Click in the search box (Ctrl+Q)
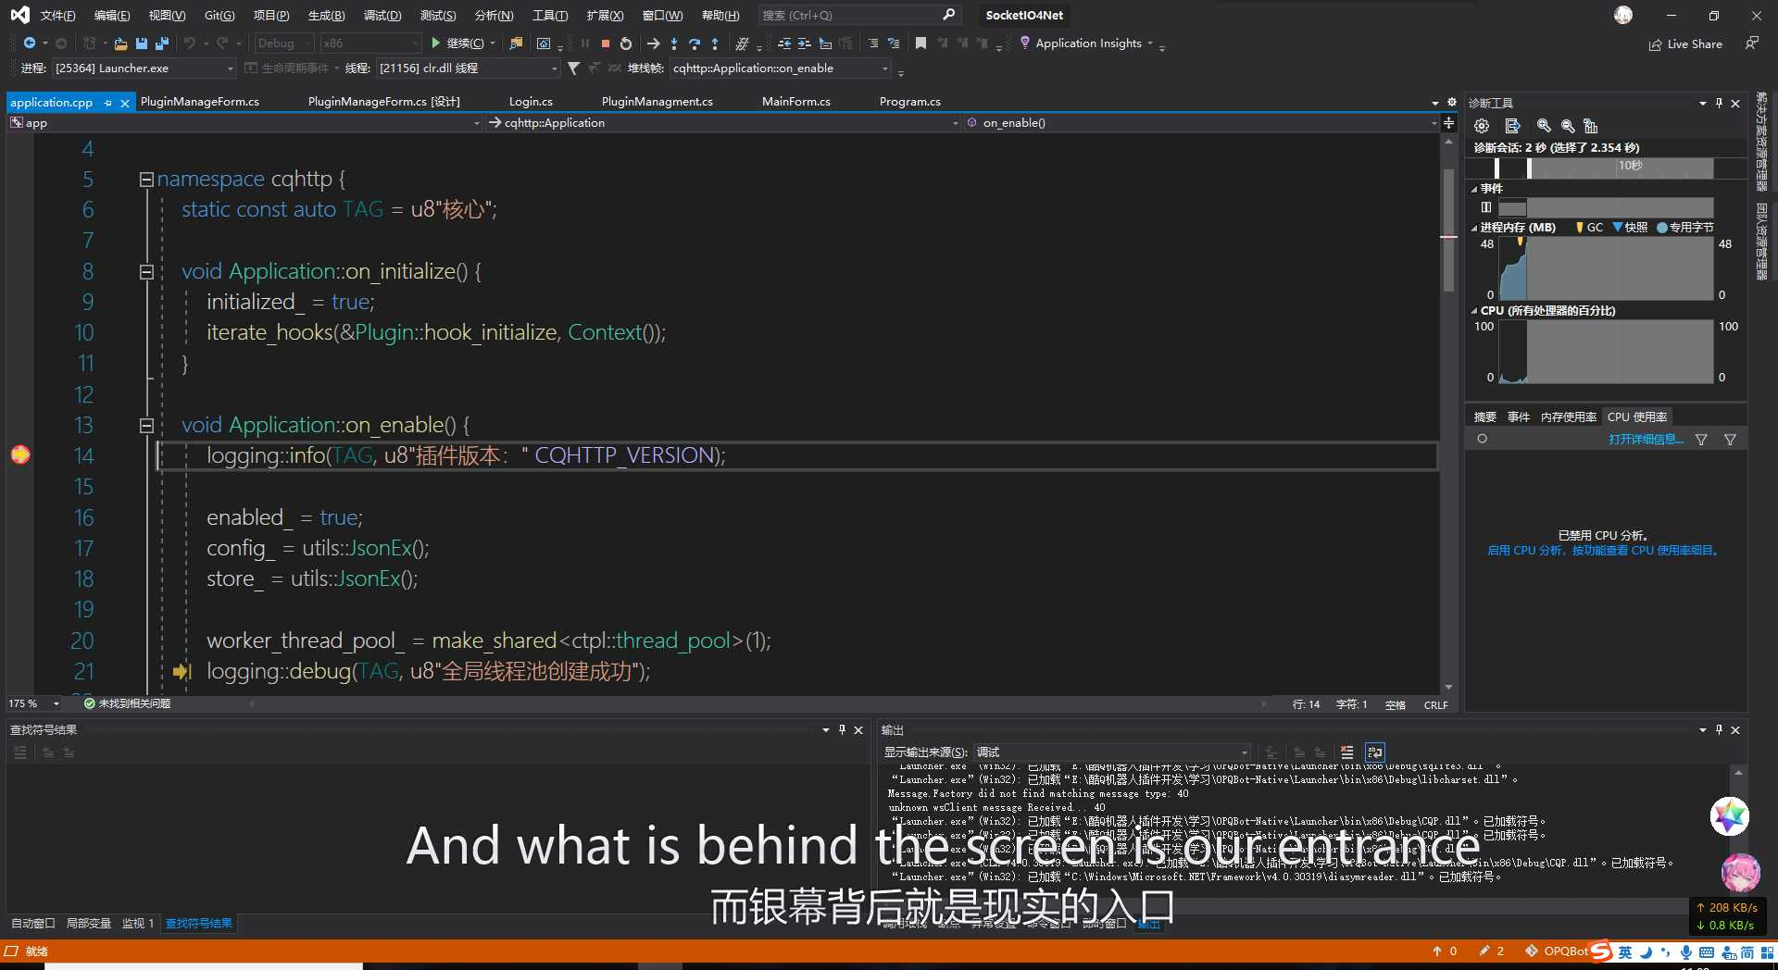1778x970 pixels. (x=847, y=16)
